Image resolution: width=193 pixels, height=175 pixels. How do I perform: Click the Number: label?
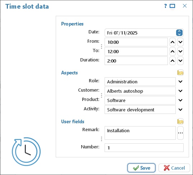(90, 147)
